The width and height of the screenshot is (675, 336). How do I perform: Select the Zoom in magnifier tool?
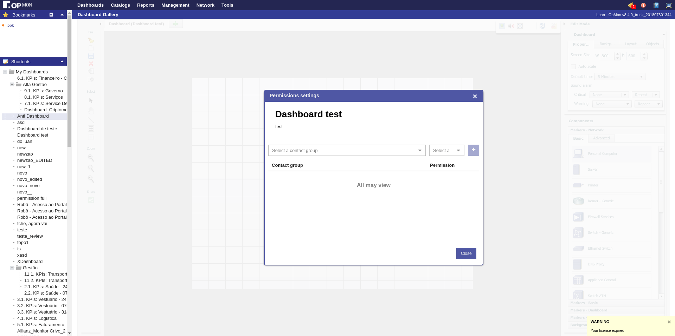(91, 158)
